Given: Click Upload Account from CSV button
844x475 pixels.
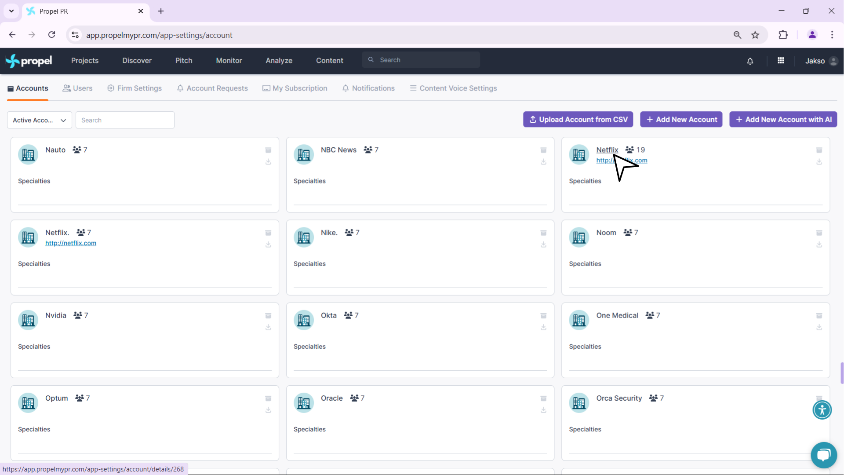Looking at the screenshot, I should point(578,120).
